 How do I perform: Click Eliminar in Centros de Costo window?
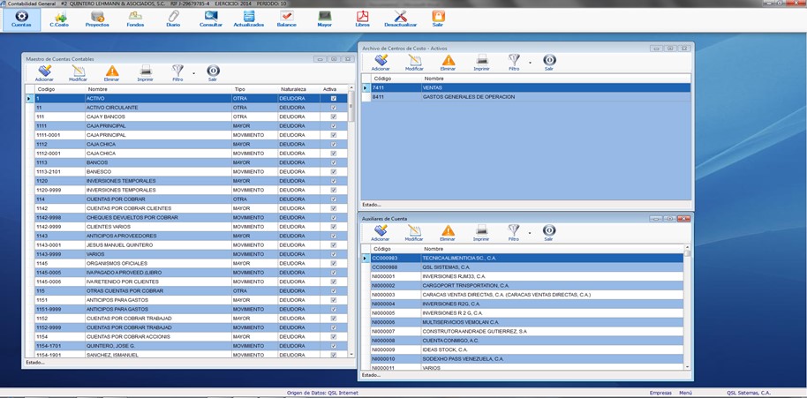coord(449,63)
